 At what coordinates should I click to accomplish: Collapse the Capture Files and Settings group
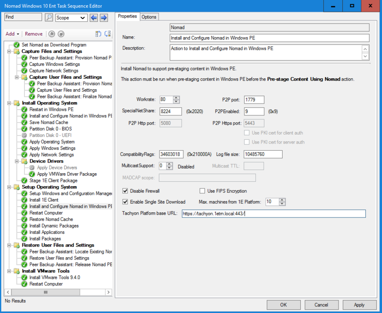coord(9,51)
